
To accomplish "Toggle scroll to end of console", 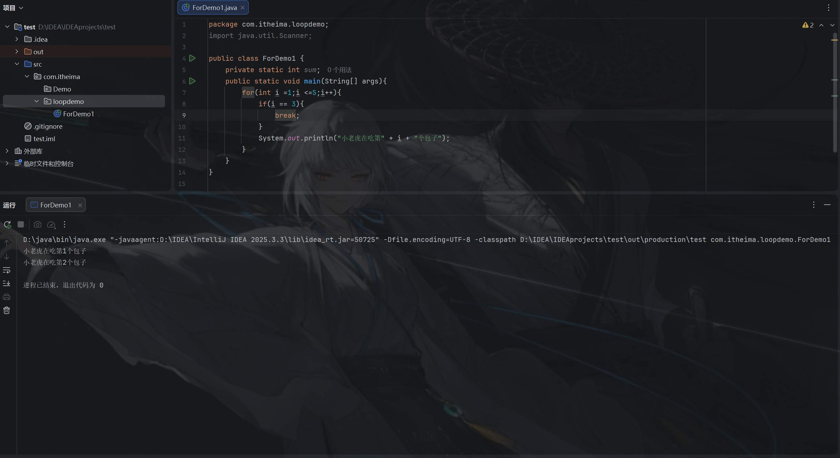I will (7, 283).
